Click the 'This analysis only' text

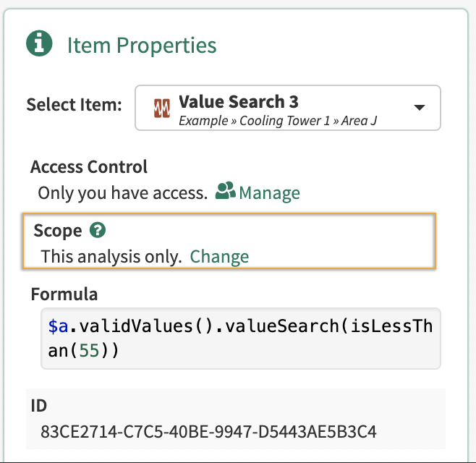111,256
